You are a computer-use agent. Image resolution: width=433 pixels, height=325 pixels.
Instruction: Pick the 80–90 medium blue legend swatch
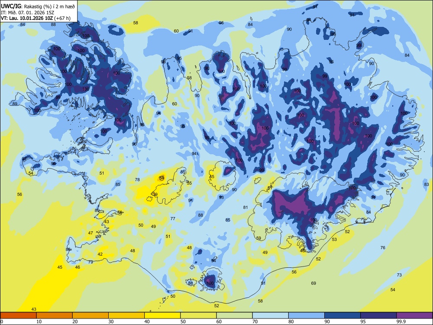(306, 315)
